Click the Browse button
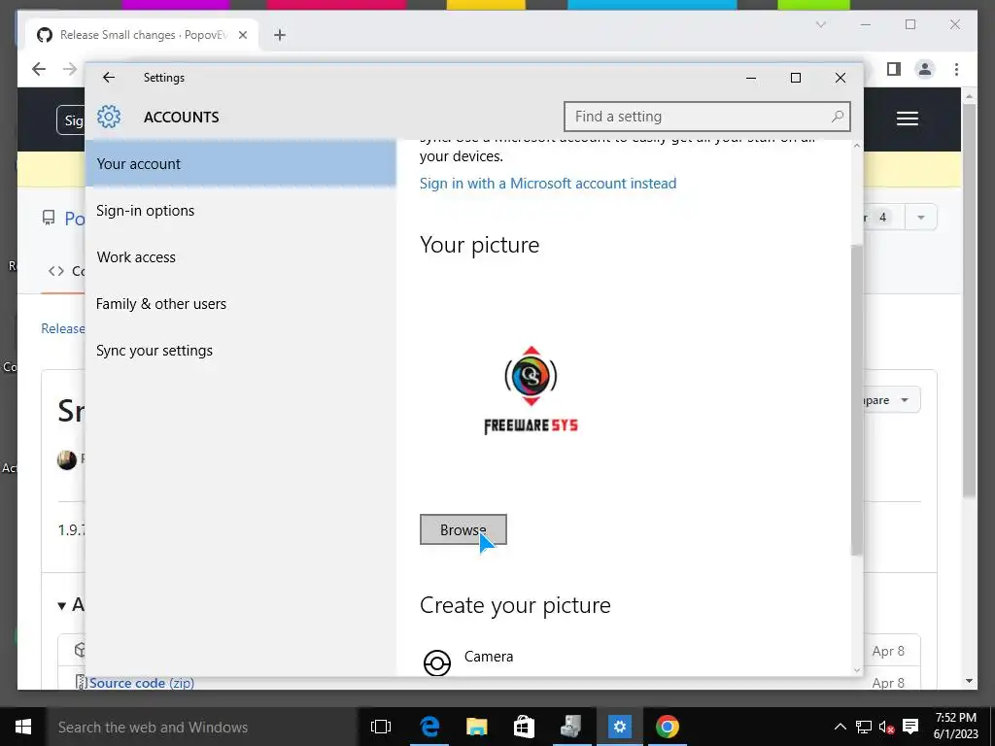 point(463,529)
